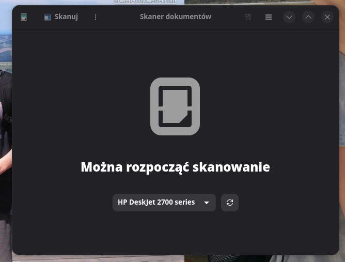This screenshot has height=262, width=345.
Task: Open the hamburger main menu
Action: (269, 17)
